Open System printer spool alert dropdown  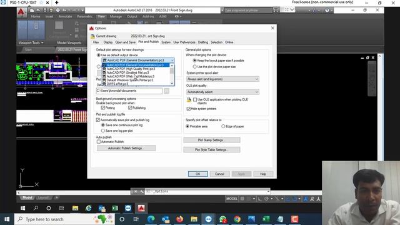tap(222, 79)
